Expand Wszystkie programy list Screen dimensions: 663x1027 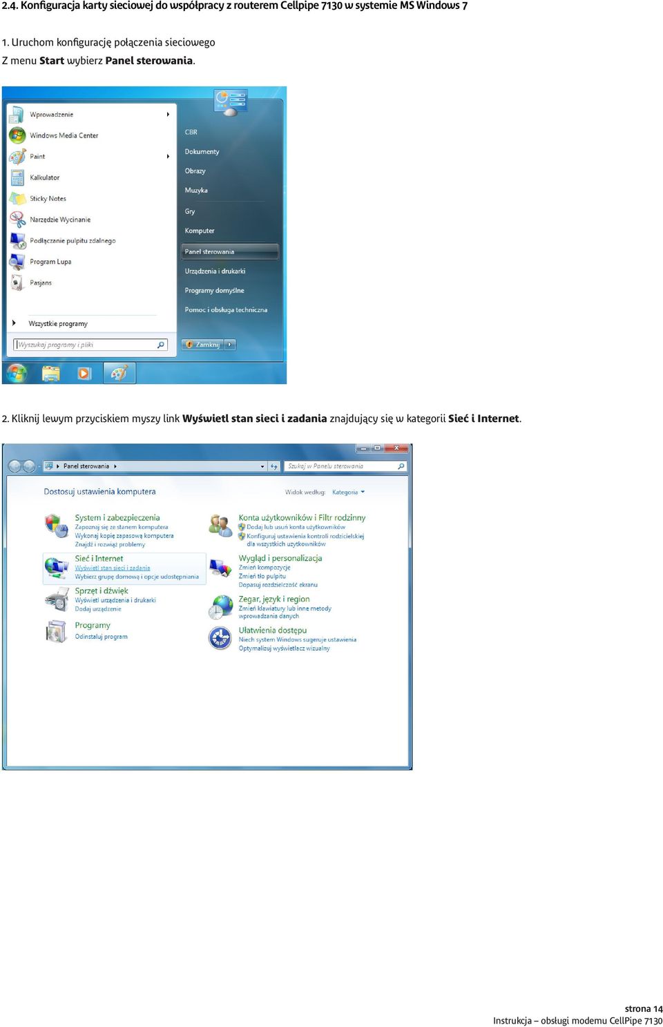tap(58, 323)
